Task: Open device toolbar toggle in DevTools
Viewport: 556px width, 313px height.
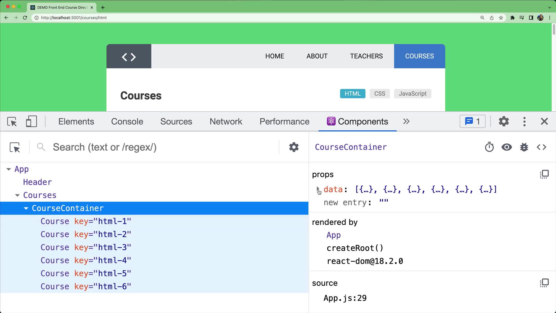Action: coord(31,121)
